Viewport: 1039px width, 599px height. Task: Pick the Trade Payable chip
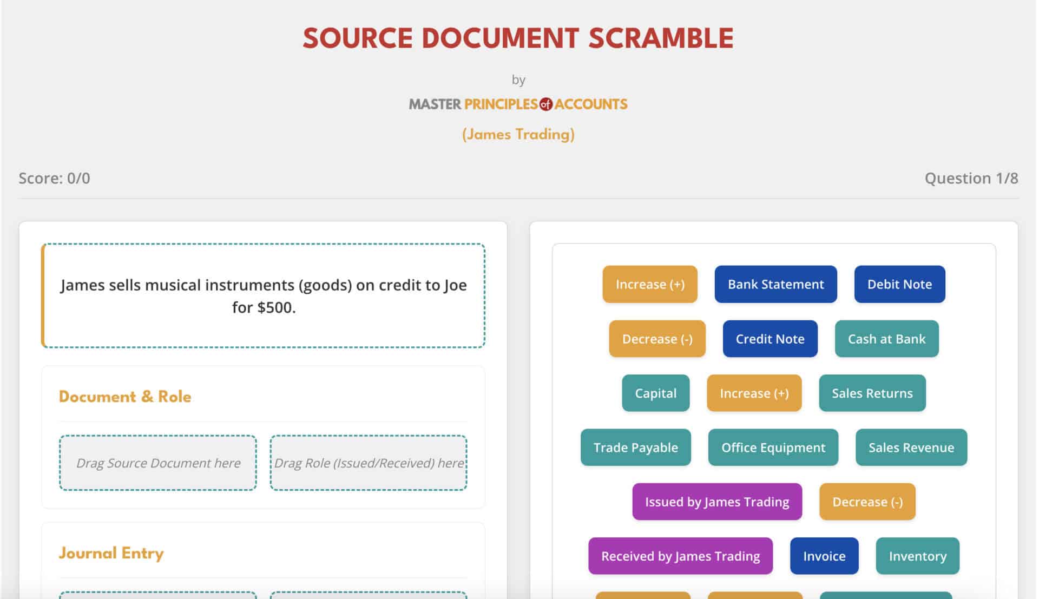[x=635, y=447]
